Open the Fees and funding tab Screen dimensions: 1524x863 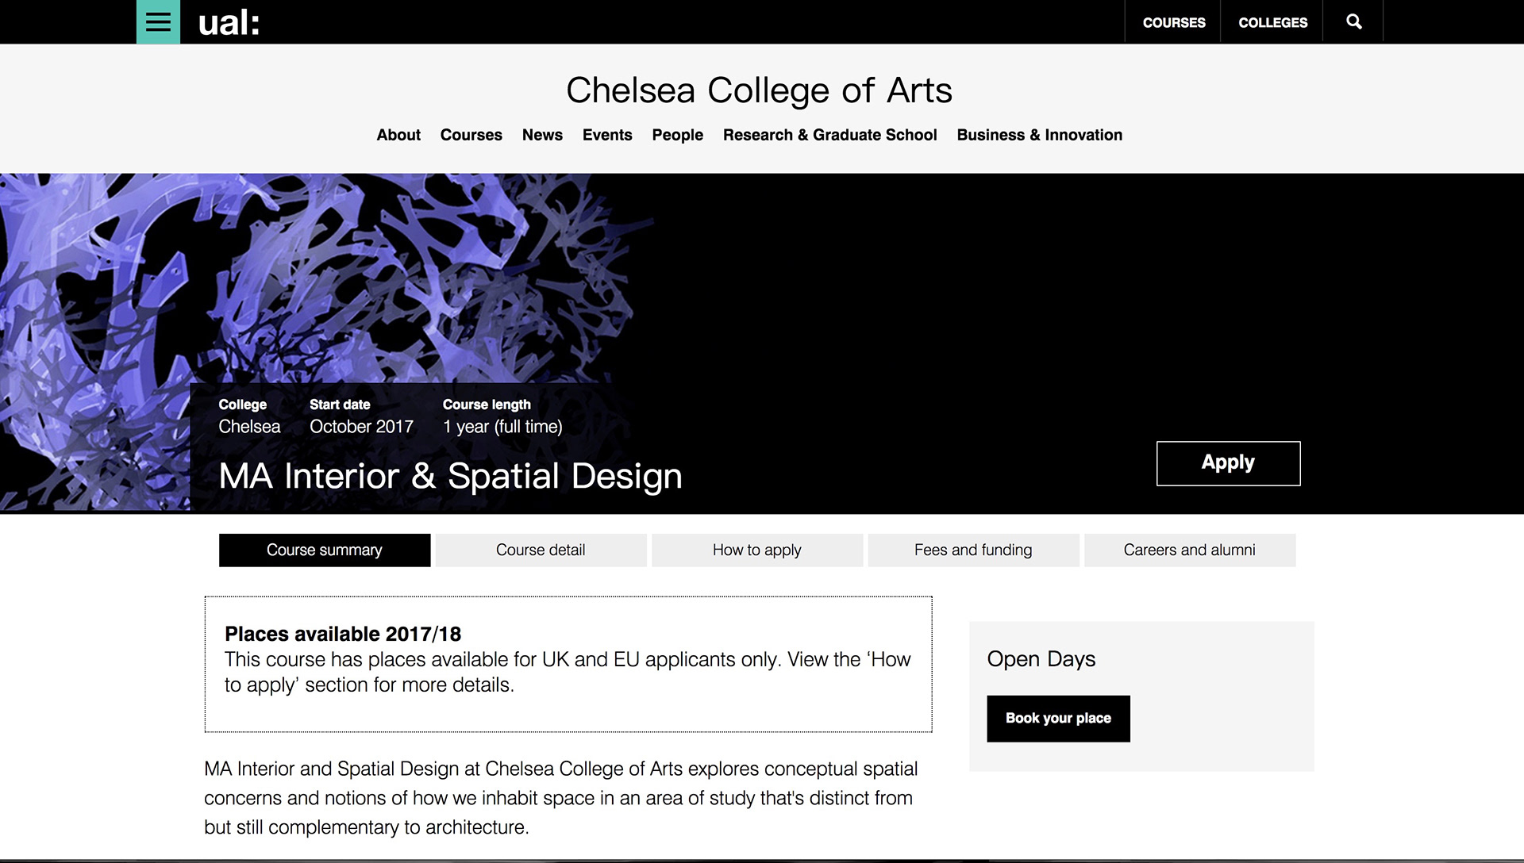[973, 550]
